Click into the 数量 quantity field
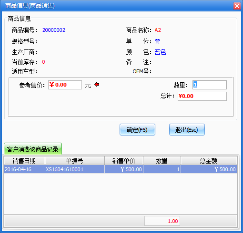 [210, 85]
